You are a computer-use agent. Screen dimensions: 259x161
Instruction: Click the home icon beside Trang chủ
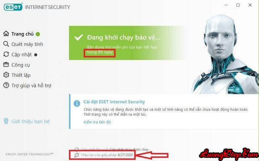pos(6,33)
